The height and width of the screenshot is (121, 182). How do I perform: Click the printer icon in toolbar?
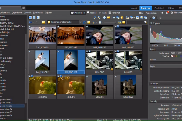104,18
